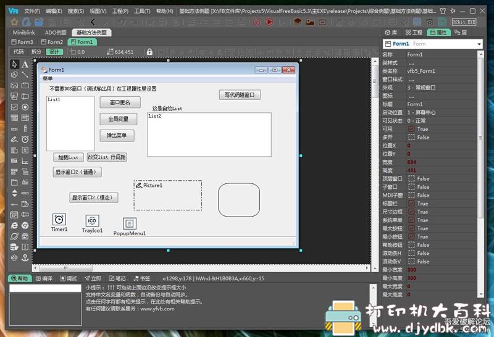Screen dimensions: 494x337
Task: Click the red compile cube icon
Action: [x=257, y=22]
